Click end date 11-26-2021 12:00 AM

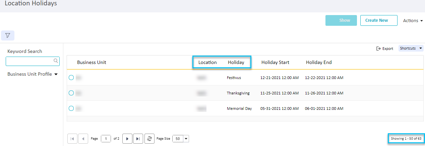click(x=324, y=93)
